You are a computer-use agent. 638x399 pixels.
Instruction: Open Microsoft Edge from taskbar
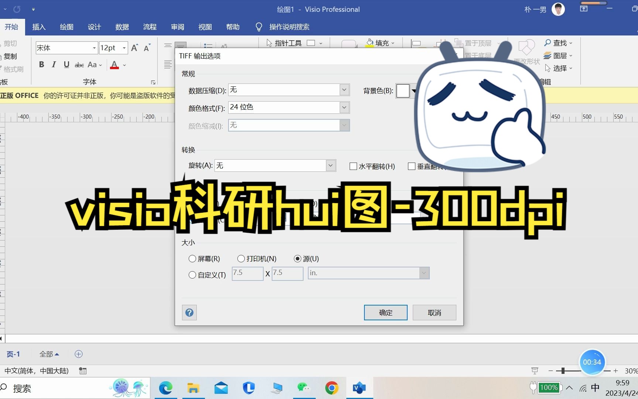tap(166, 388)
